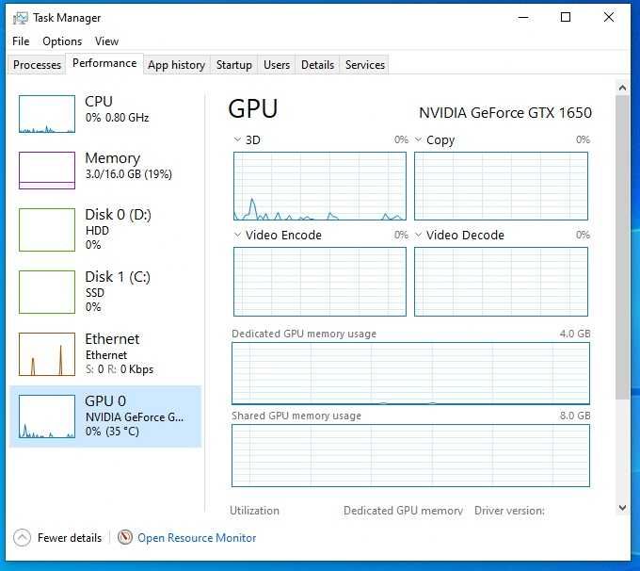640x571 pixels.
Task: Click the Fewer details button label
Action: pos(70,538)
